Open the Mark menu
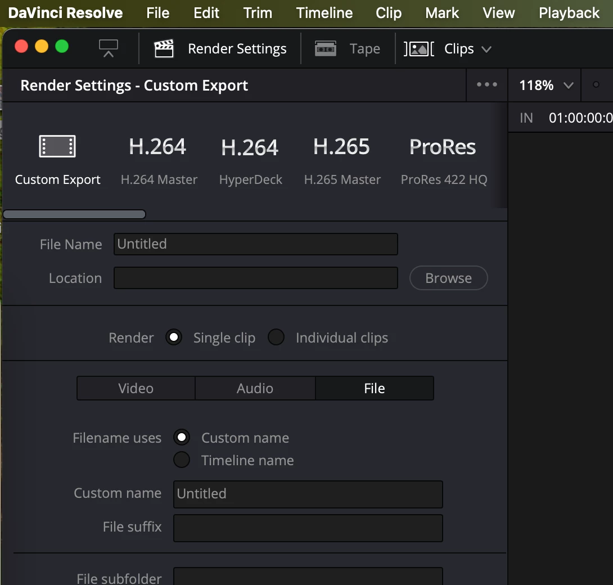613x585 pixels. 442,13
